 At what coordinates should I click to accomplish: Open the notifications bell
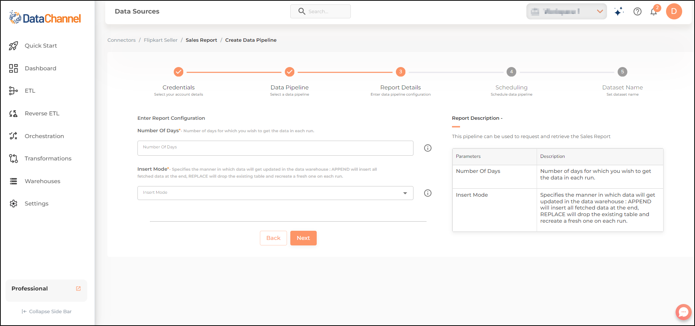[654, 12]
